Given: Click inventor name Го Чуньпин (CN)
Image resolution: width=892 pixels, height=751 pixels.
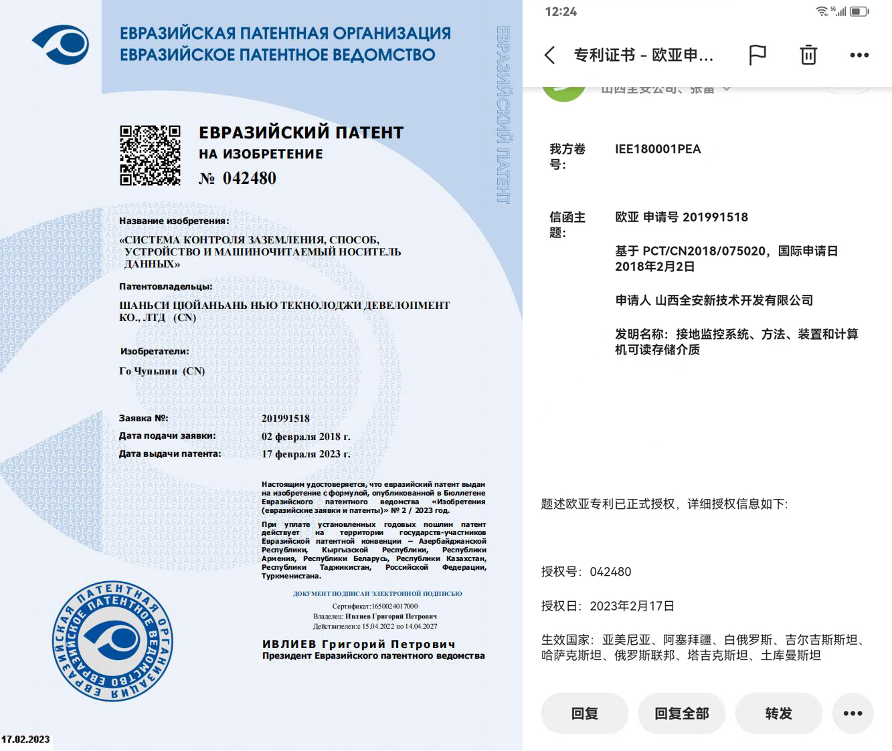Looking at the screenshot, I should click(x=162, y=371).
